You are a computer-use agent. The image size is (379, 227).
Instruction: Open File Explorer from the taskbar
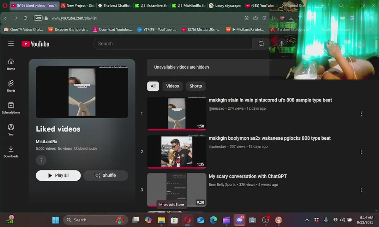(161, 220)
